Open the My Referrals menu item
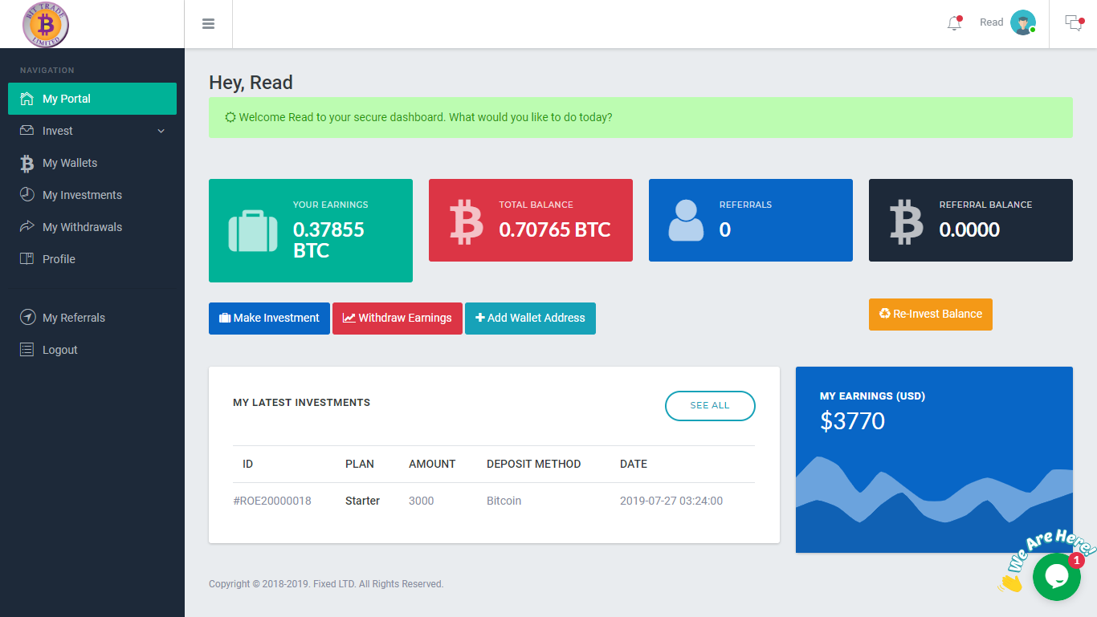 [92, 318]
